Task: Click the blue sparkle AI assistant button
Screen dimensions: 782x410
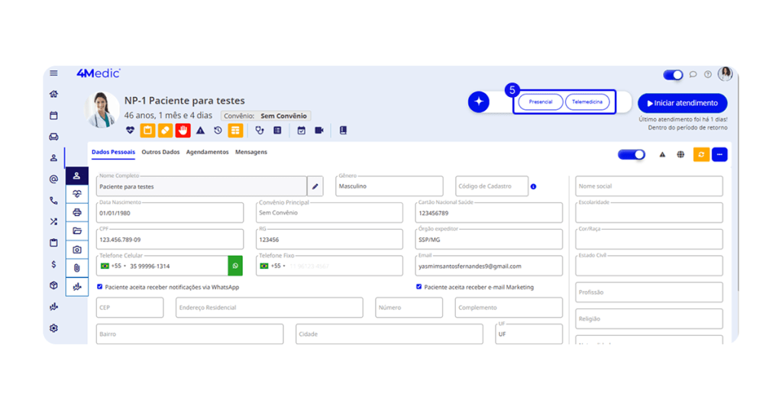Action: pyautogui.click(x=479, y=102)
